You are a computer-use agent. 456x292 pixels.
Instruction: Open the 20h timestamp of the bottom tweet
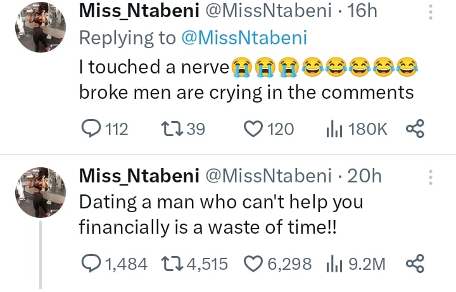point(366,176)
